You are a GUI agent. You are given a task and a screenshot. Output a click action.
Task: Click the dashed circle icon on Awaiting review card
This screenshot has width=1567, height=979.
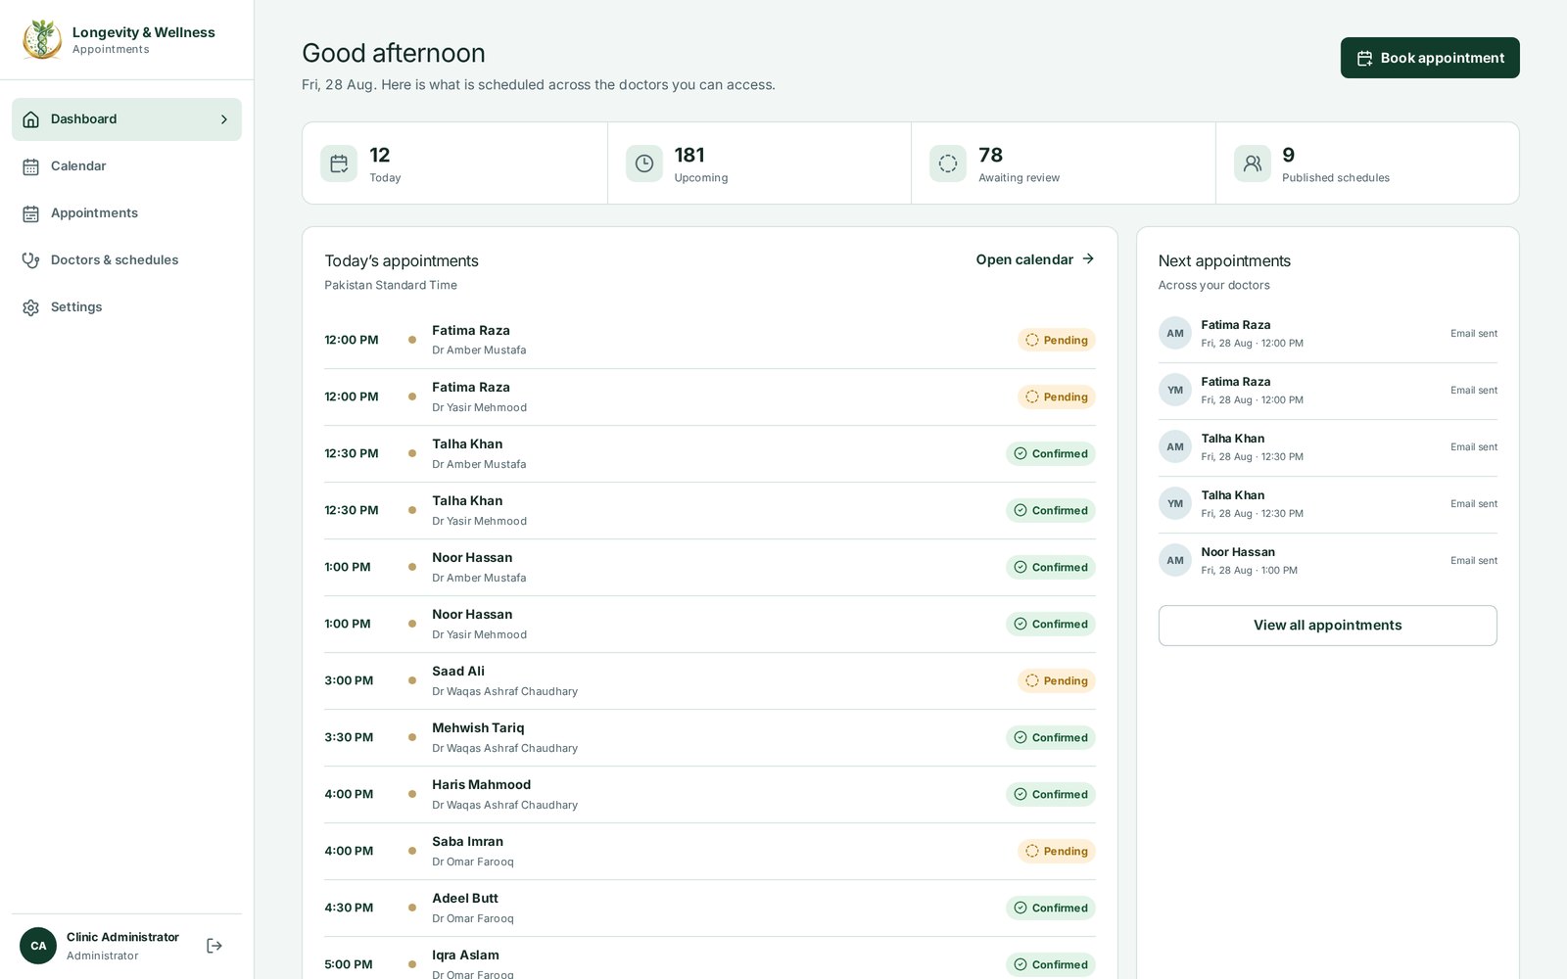[x=948, y=163]
